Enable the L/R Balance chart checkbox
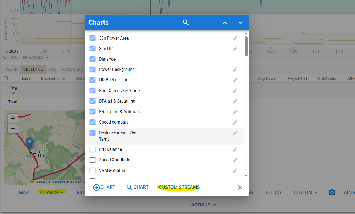 click(x=92, y=149)
